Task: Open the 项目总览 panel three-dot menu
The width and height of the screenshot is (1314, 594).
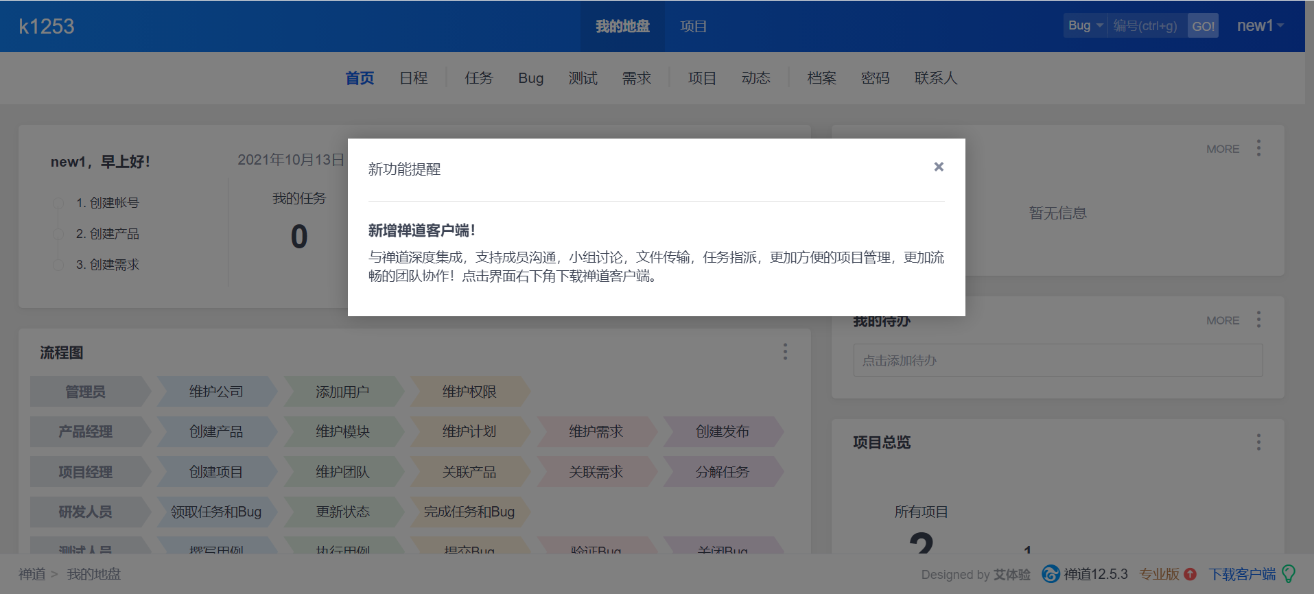Action: pos(1258,442)
